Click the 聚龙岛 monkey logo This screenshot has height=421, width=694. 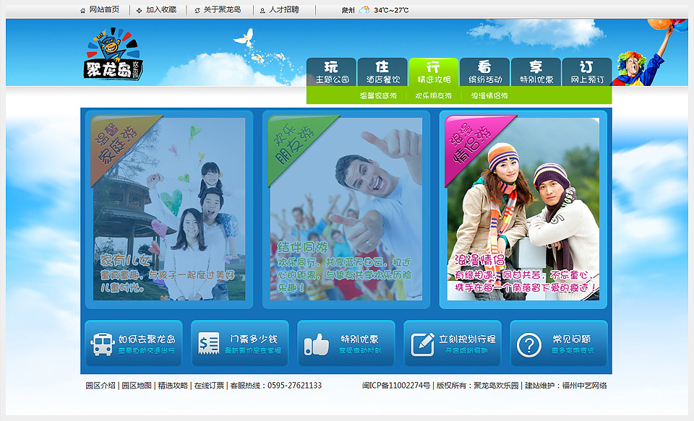(114, 55)
